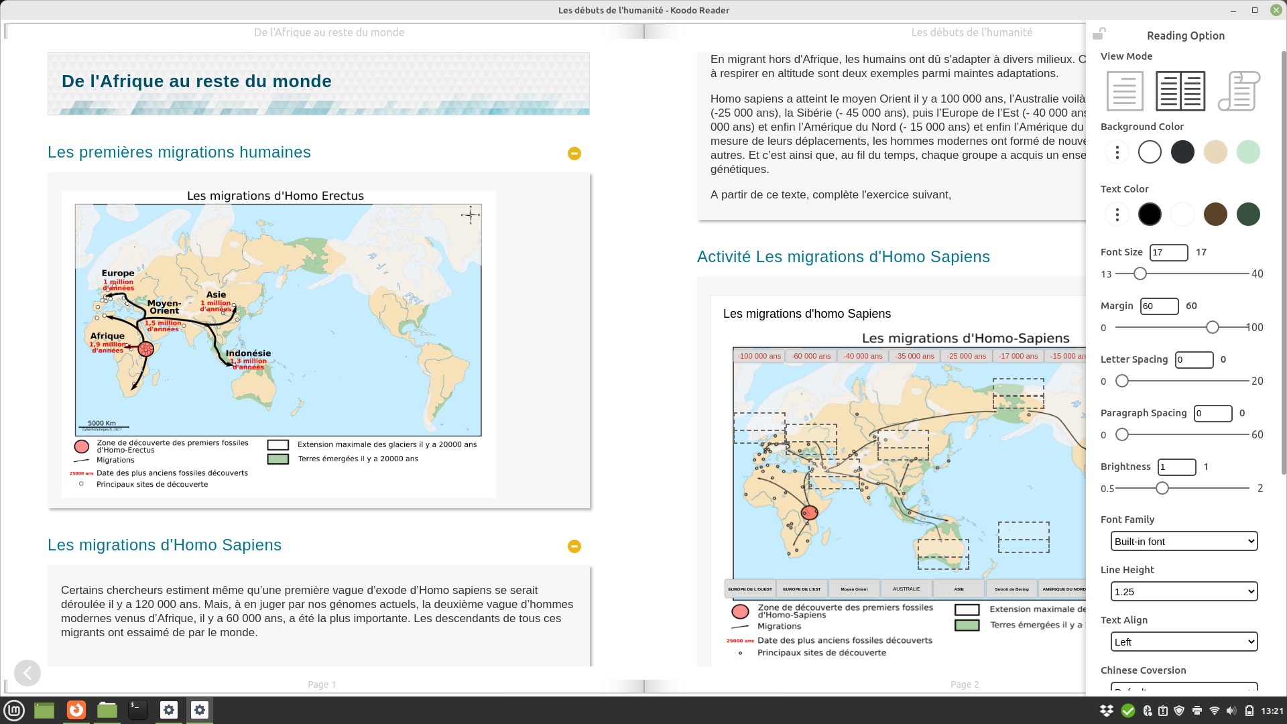Click the Font Size slider handle
Viewport: 1287px width, 724px height.
[x=1140, y=274]
